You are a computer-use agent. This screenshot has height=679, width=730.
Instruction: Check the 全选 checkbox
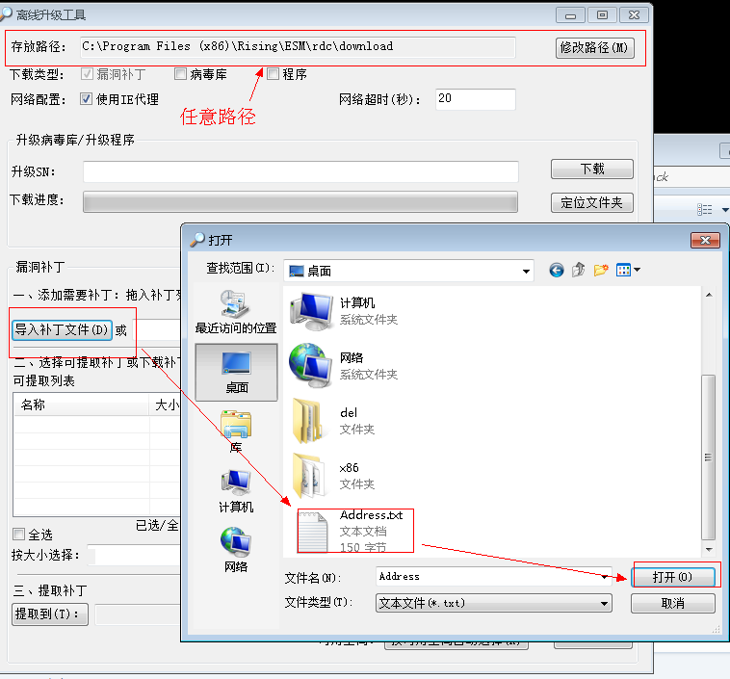18,534
